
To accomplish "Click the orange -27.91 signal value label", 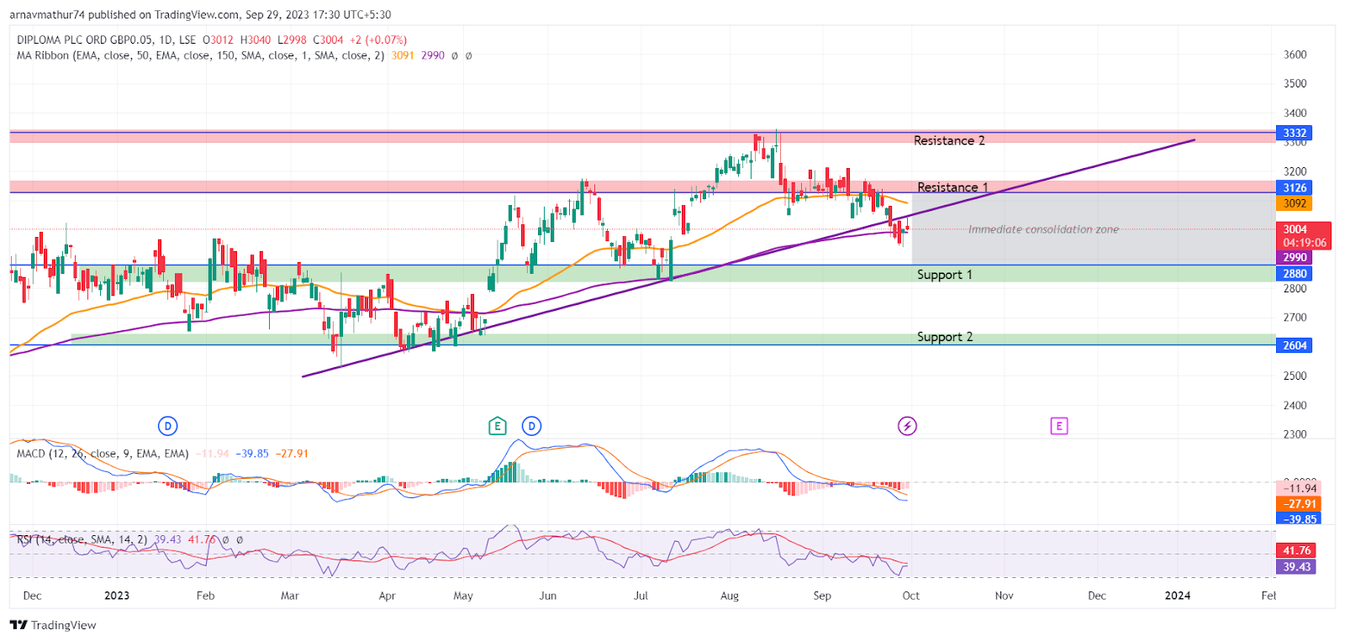I will [x=1299, y=504].
